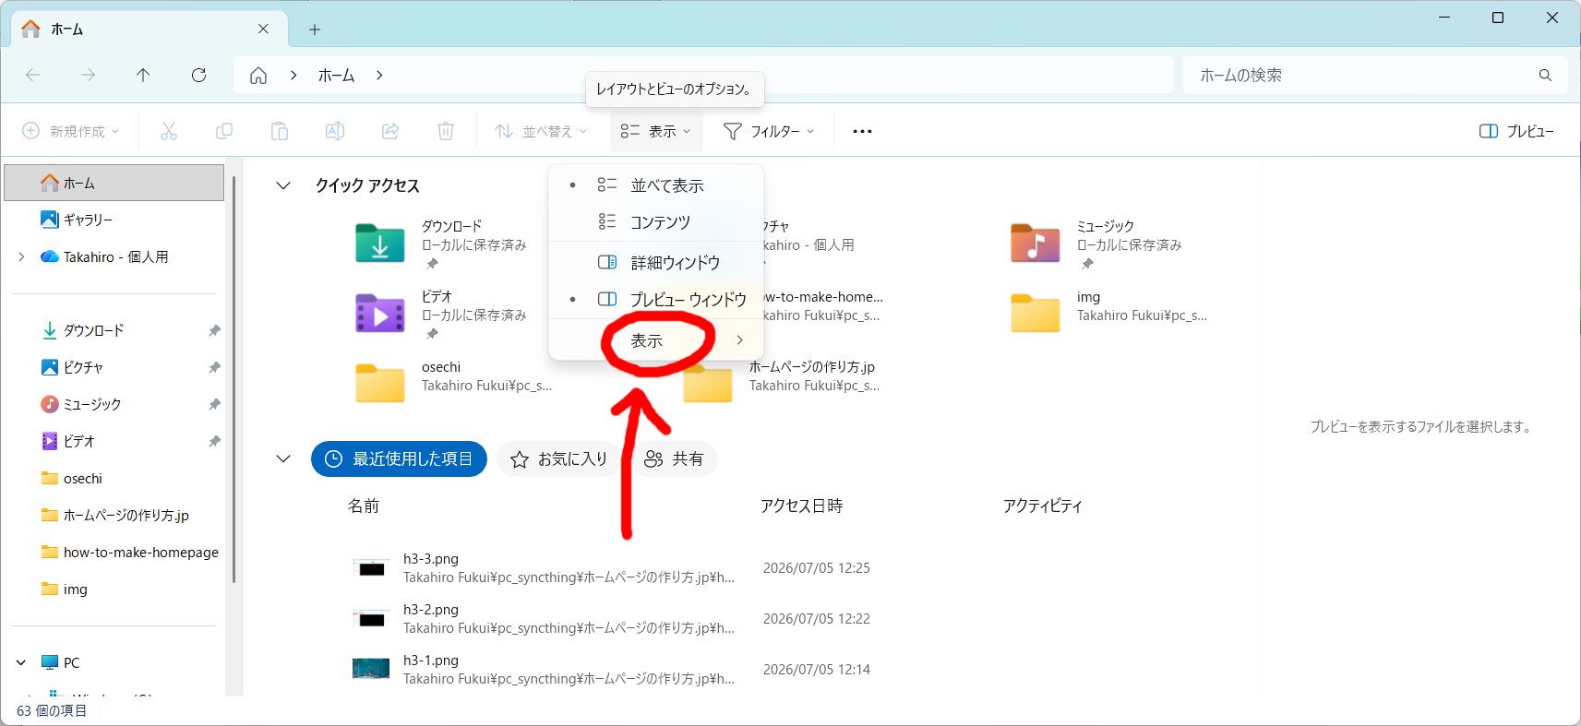Viewport: 1581px width, 726px height.
Task: Select the h3-3.png file thumbnail
Action: click(371, 568)
